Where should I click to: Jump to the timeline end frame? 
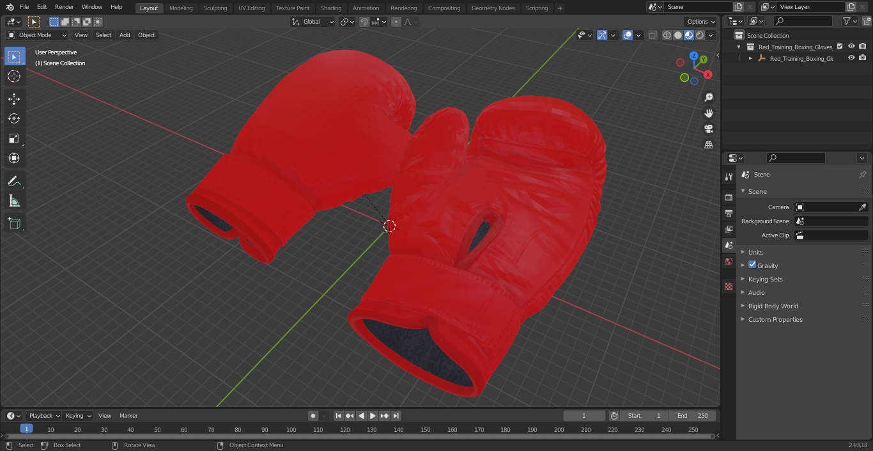coord(396,416)
